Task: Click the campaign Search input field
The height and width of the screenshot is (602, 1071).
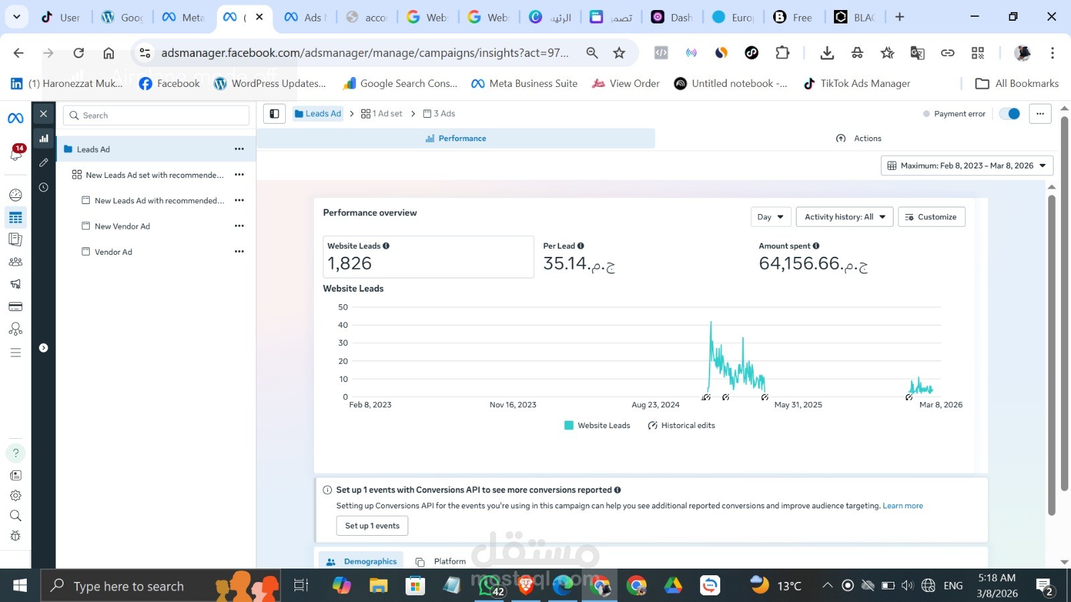Action: [x=157, y=115]
